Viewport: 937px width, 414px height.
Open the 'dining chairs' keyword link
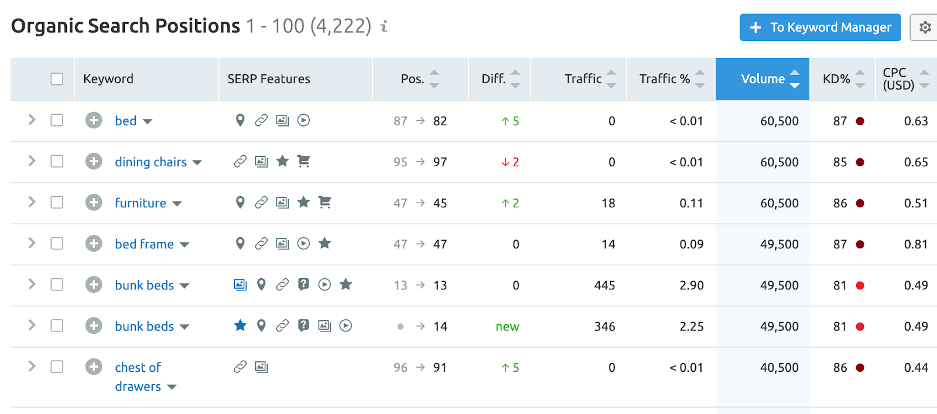click(151, 162)
